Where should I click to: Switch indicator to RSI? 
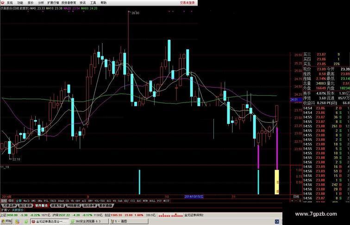[109, 201]
